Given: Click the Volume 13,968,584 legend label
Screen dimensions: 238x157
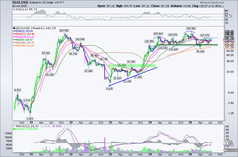Looking at the screenshot, I should pos(27,129).
